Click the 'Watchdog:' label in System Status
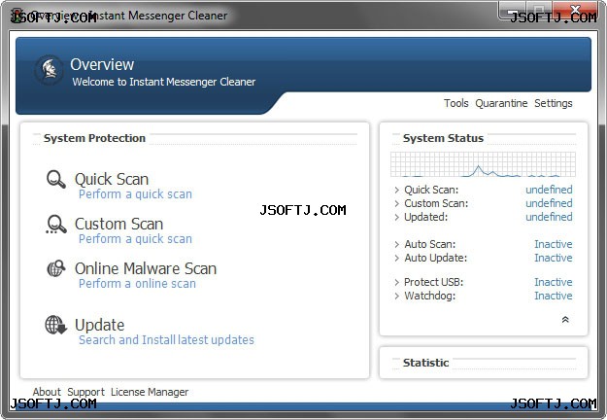The image size is (607, 420). [429, 296]
